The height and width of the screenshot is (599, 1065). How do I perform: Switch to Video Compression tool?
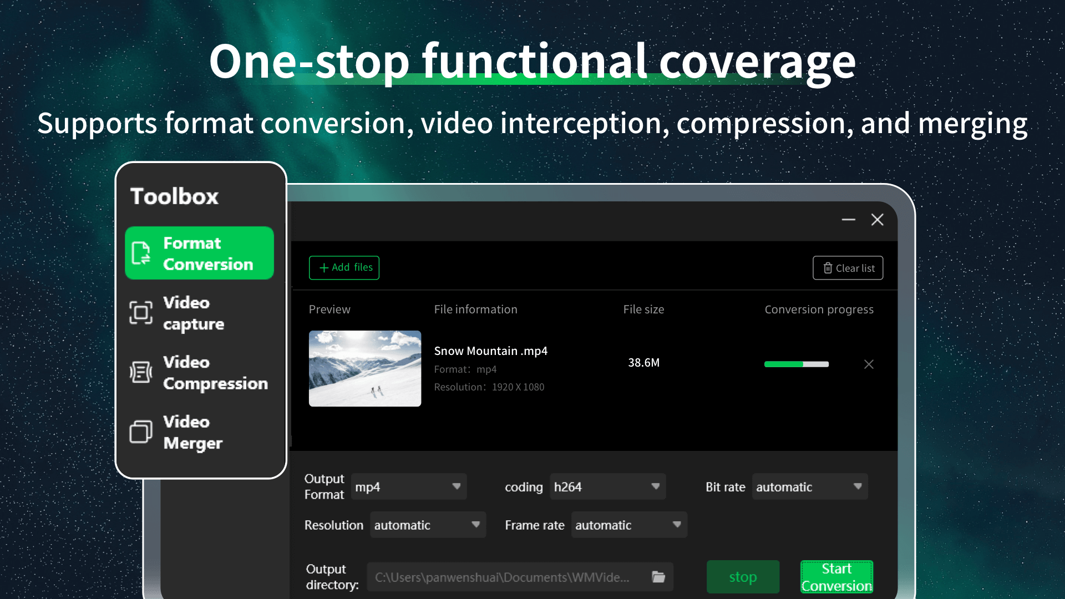(215, 373)
